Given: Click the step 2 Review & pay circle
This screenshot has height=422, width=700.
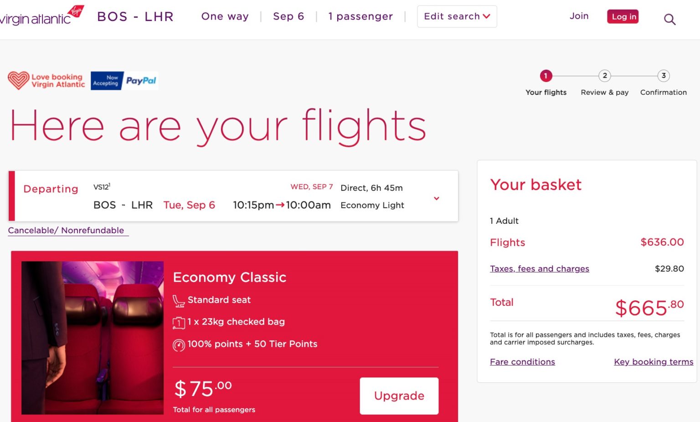Looking at the screenshot, I should pyautogui.click(x=604, y=76).
